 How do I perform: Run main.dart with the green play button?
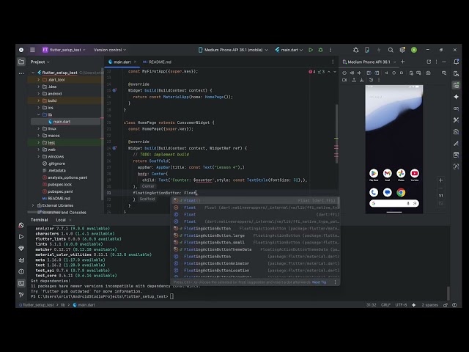point(311,50)
